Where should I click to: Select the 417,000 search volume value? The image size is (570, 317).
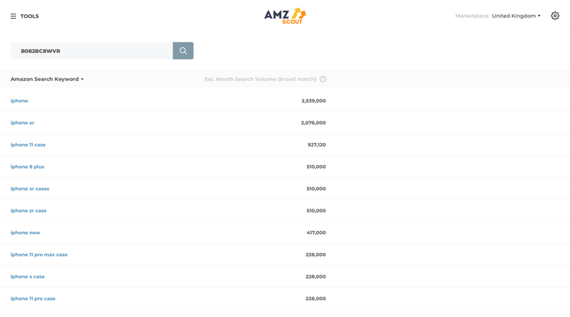(x=316, y=233)
